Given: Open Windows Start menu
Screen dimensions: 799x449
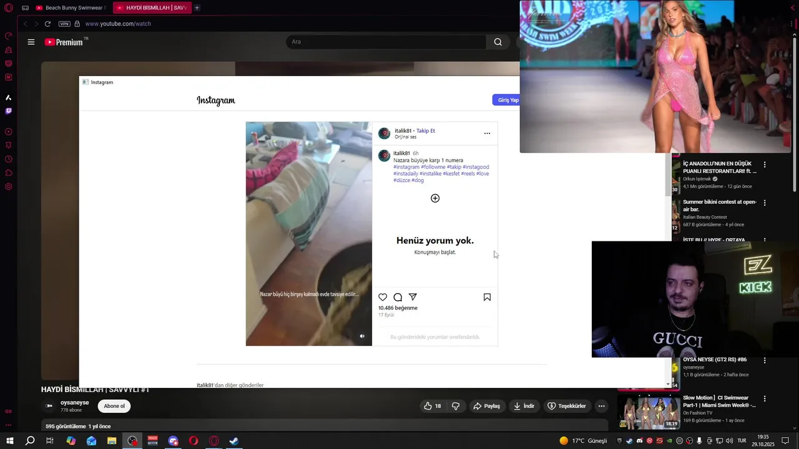Looking at the screenshot, I should pos(10,441).
